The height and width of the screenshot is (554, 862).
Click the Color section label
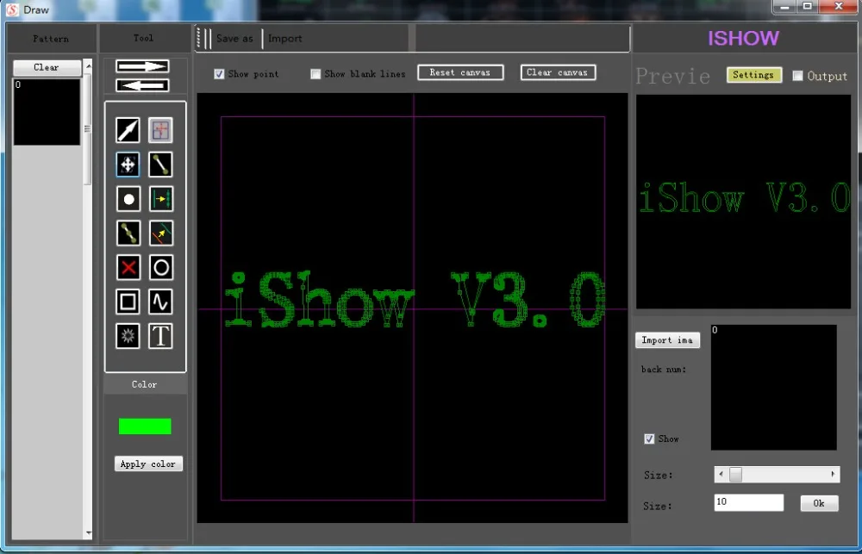point(145,384)
